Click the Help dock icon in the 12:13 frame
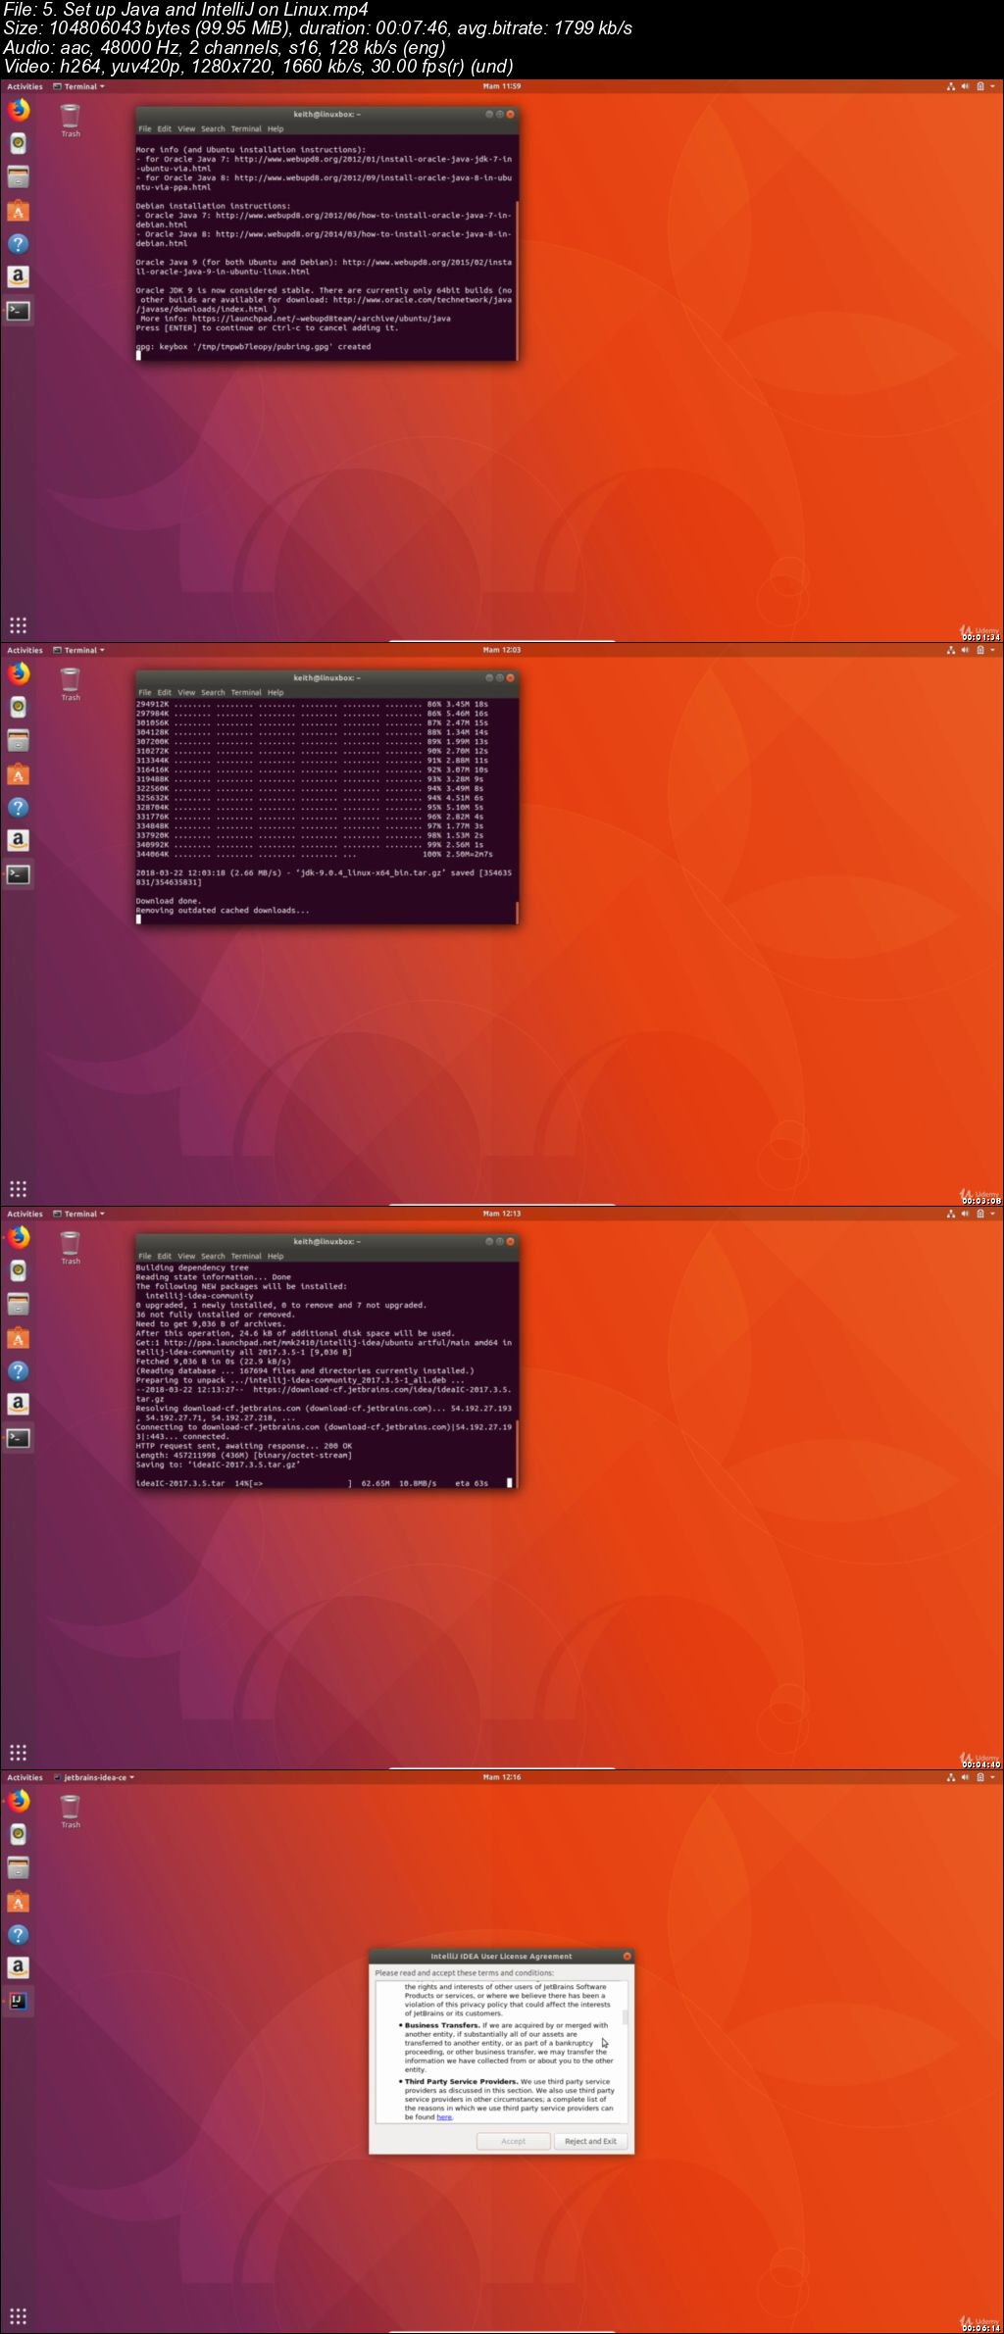 coord(18,1371)
